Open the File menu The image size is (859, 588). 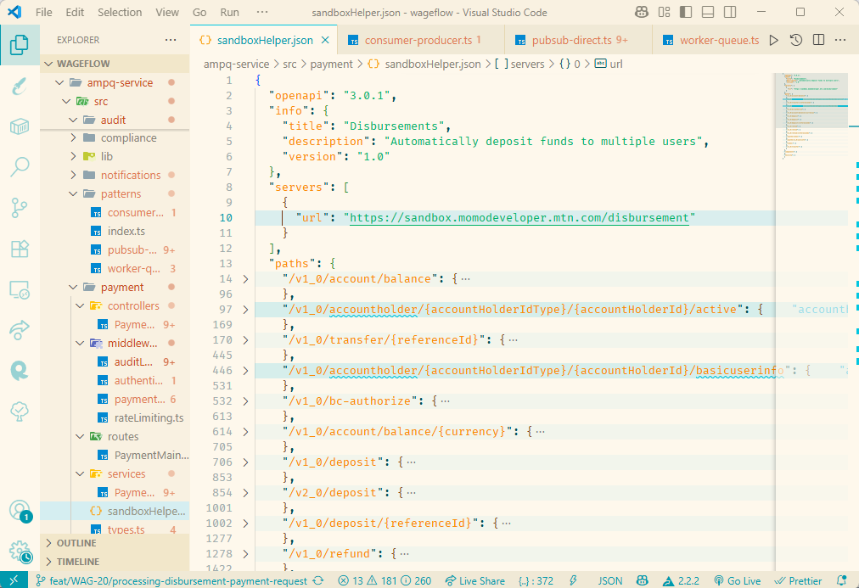[x=44, y=12]
